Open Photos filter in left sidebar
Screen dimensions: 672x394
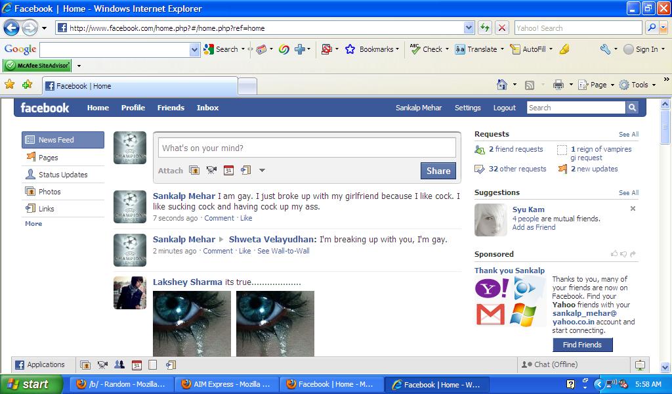click(x=63, y=192)
